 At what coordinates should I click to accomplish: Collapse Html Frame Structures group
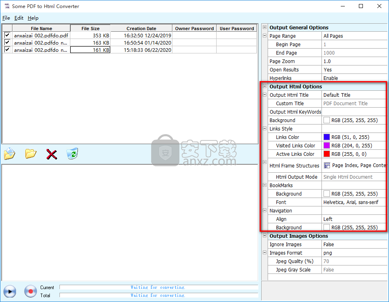point(265,162)
